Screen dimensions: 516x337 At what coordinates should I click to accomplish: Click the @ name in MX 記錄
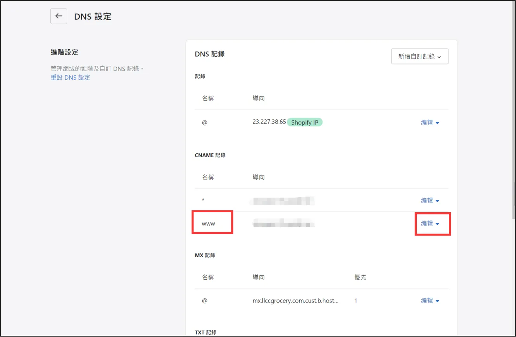coord(205,301)
